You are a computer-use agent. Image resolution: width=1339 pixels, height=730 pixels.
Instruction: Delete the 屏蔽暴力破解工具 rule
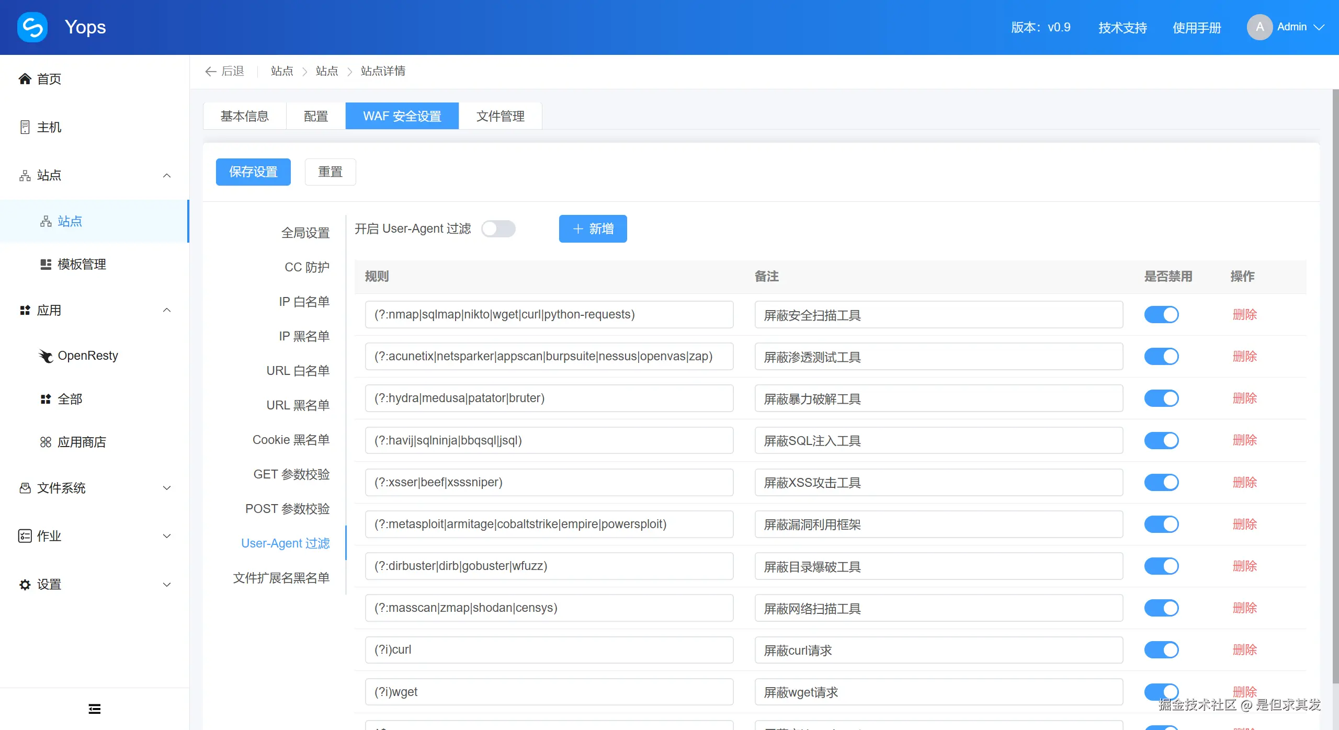(1244, 398)
